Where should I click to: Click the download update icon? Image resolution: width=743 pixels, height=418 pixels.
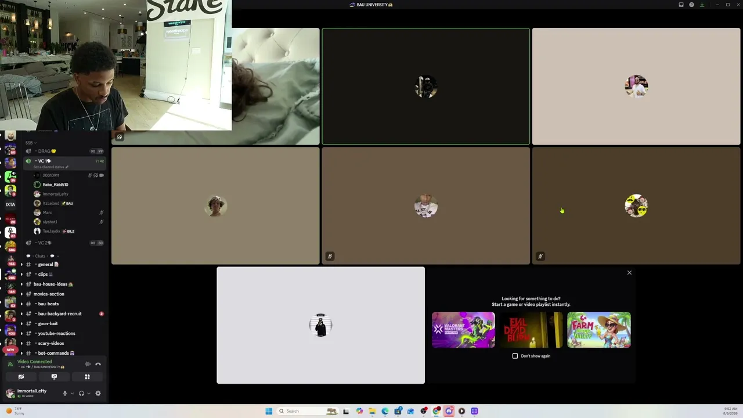[702, 5]
